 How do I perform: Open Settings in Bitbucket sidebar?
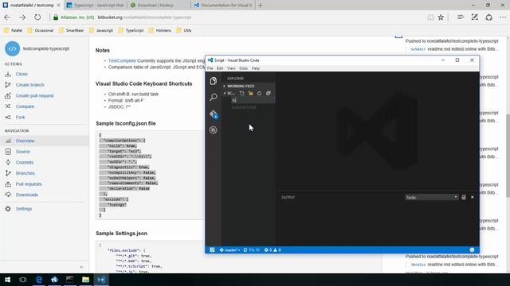click(24, 209)
